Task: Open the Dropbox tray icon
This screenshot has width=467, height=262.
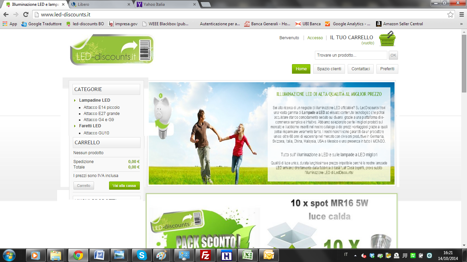Action: 372,256
